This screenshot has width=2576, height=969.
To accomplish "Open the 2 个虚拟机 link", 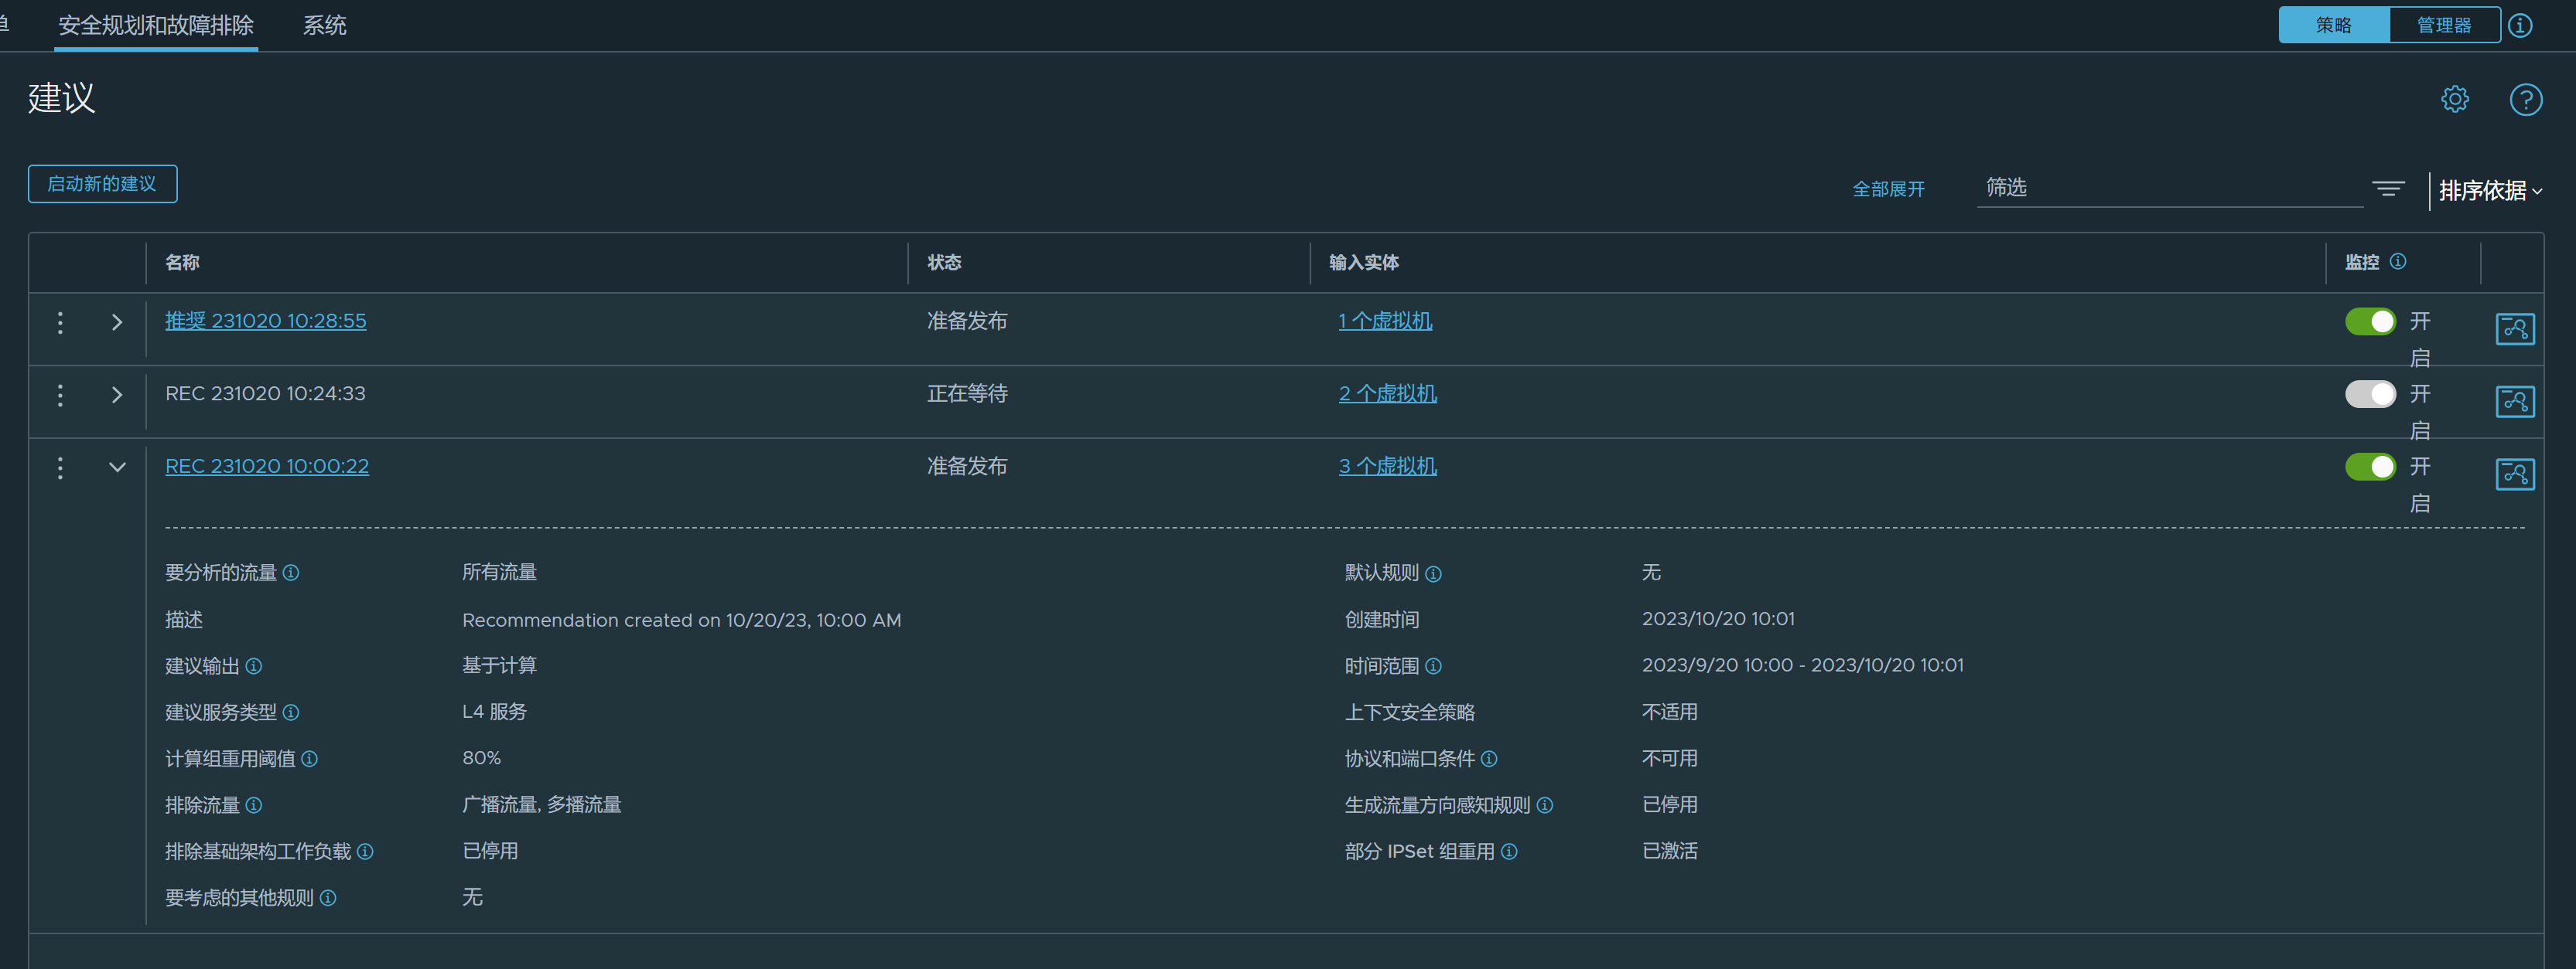I will pos(1388,393).
